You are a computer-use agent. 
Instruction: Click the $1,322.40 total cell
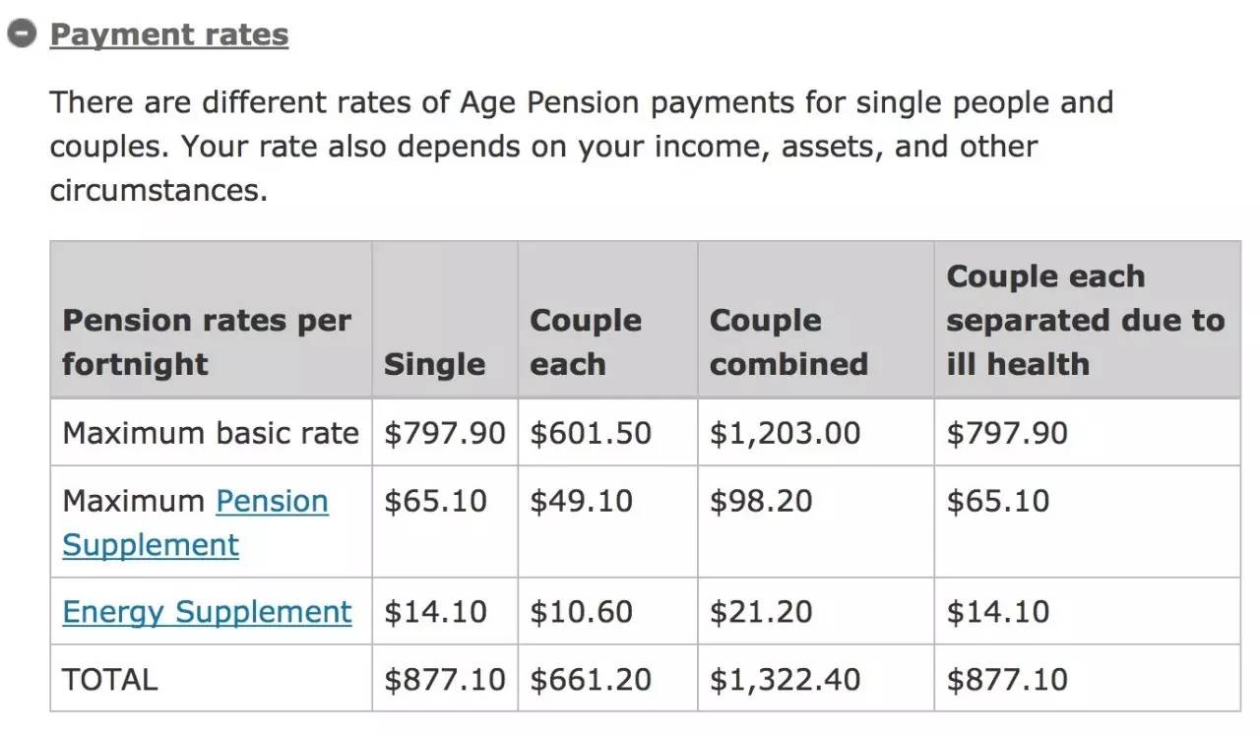(x=785, y=680)
